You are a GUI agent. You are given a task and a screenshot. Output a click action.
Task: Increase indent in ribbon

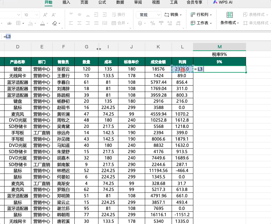pos(105,15)
